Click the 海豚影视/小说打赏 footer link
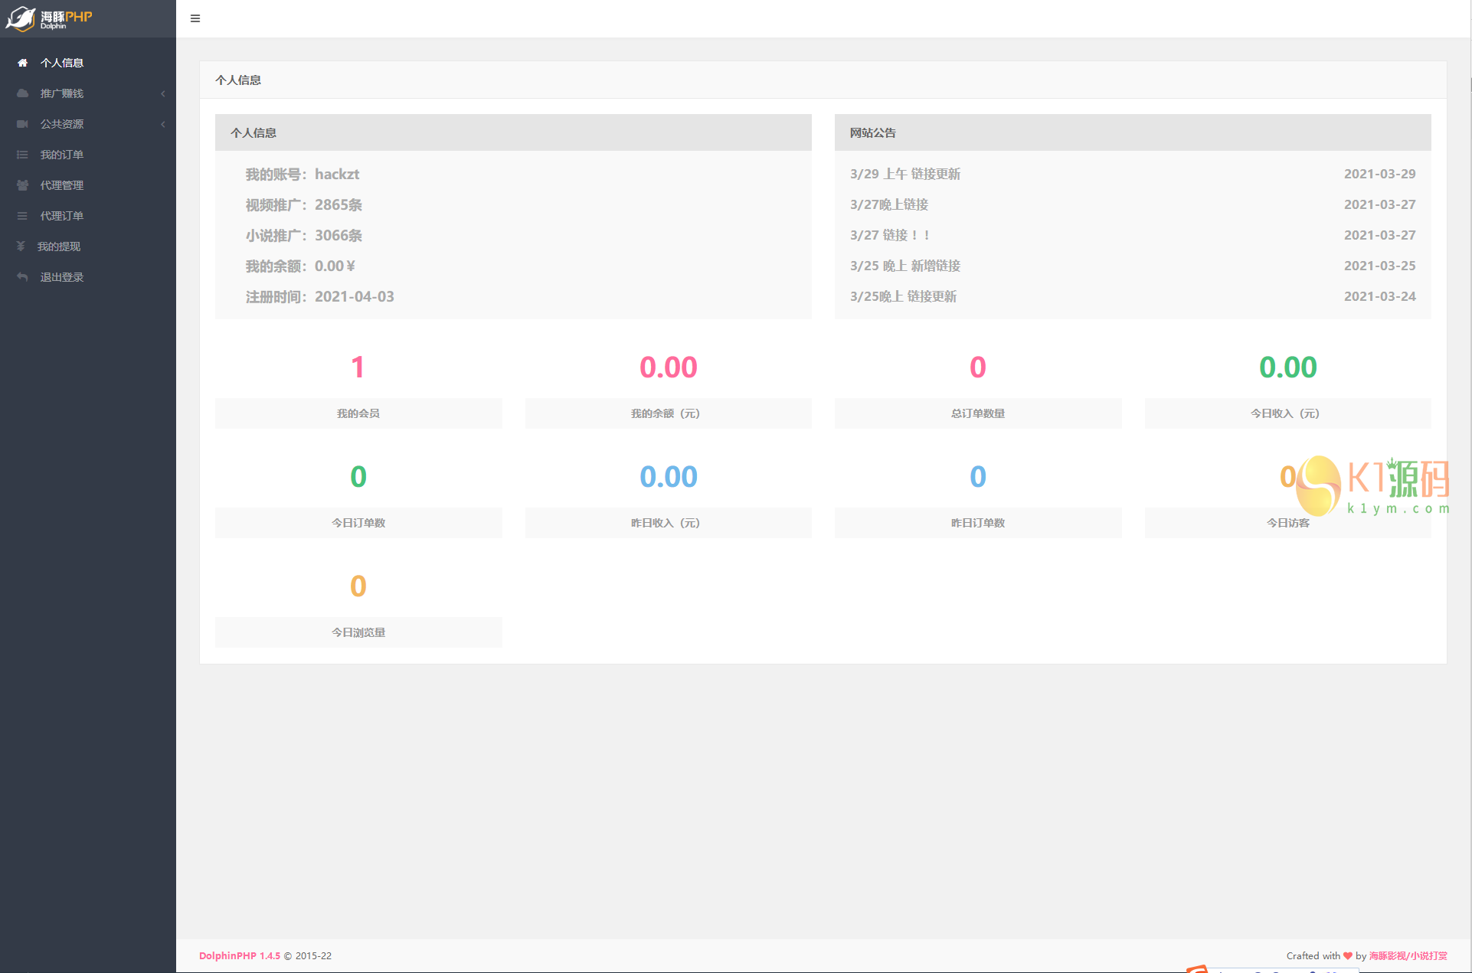The height and width of the screenshot is (973, 1472). click(x=1408, y=955)
